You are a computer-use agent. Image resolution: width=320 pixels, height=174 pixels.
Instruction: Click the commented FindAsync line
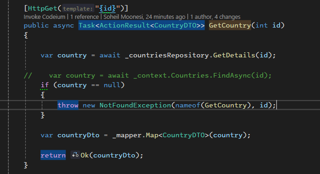(148, 75)
